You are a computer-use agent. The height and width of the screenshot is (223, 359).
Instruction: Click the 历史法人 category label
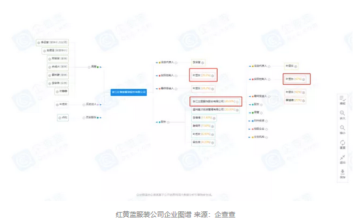[91, 104]
